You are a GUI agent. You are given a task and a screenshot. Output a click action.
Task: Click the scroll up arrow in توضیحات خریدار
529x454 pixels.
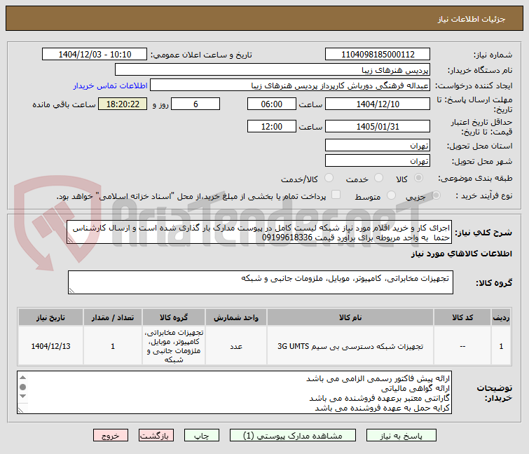(22, 378)
